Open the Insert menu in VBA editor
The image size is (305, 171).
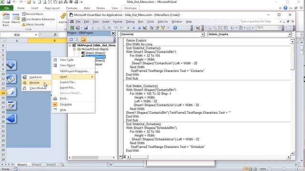[106, 21]
